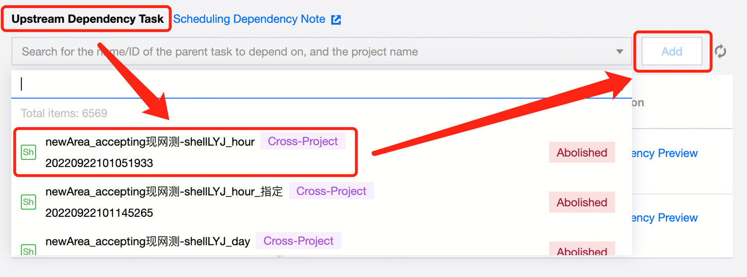Click the Cross-Project tag on shellLYJ_hour_指定
The height and width of the screenshot is (277, 747).
tap(331, 191)
